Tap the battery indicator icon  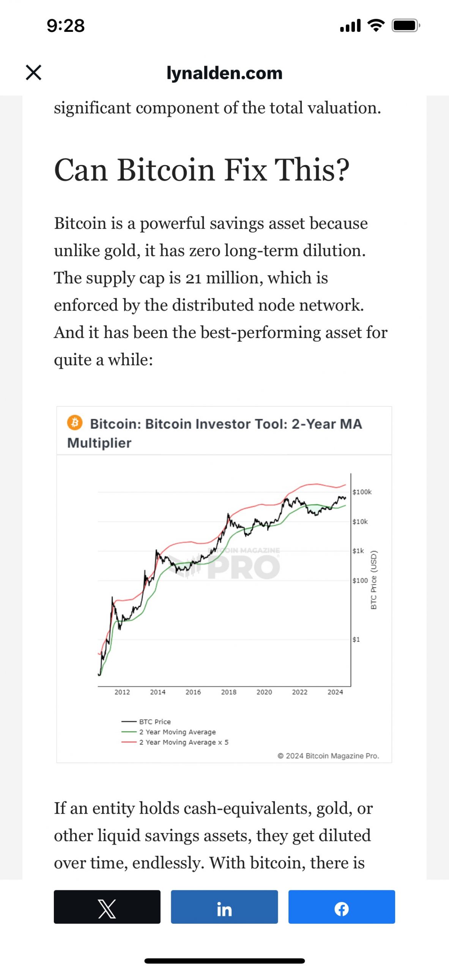pos(406,25)
